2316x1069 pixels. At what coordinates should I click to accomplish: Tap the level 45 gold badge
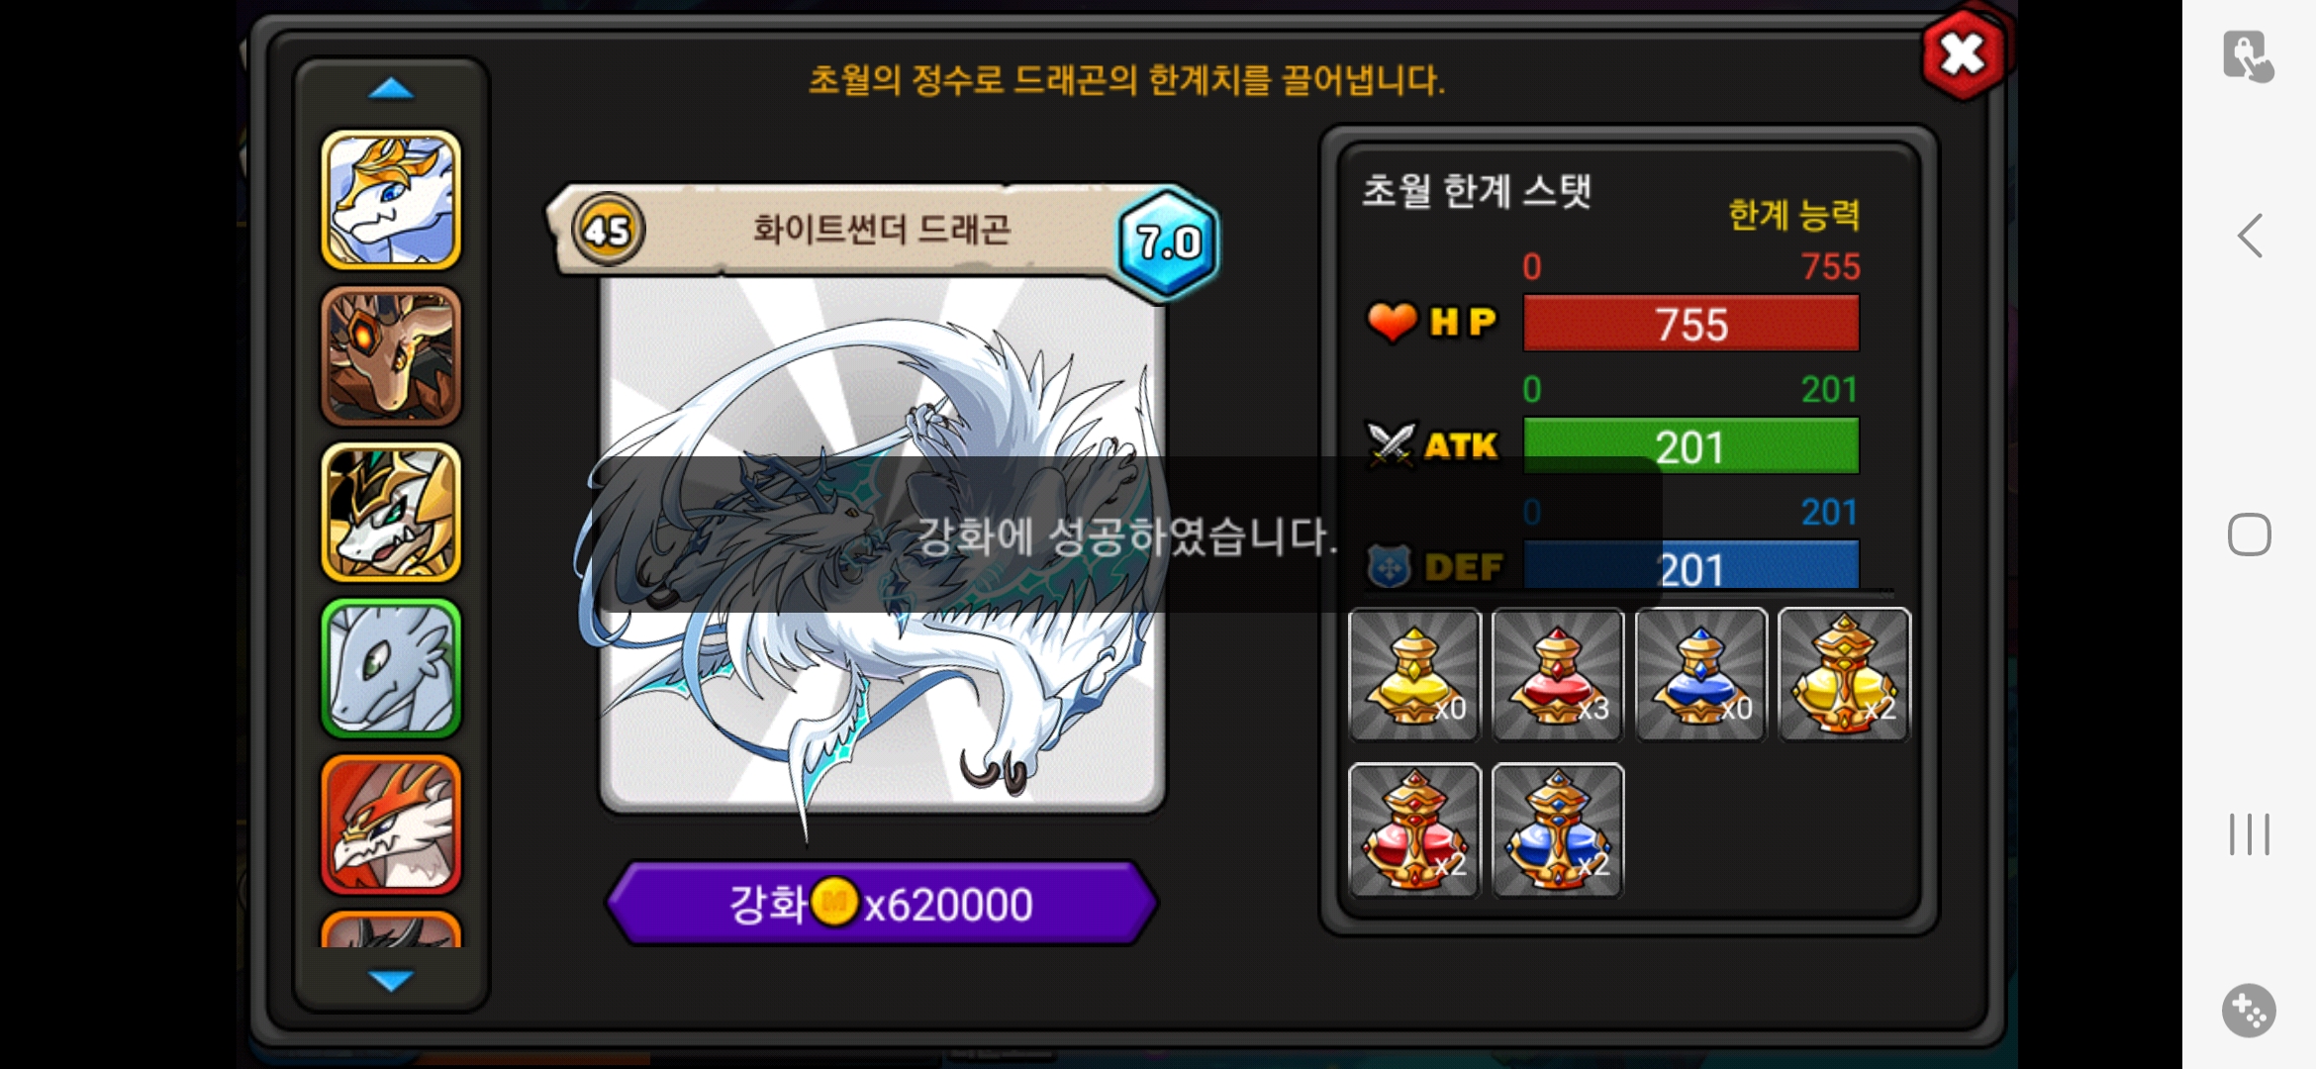click(608, 230)
